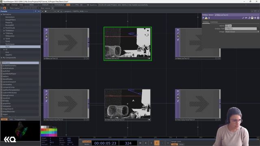Screen dimensions: 260x146
Task: Open the pane type dropdown arrow
Action: (x=42, y=11)
